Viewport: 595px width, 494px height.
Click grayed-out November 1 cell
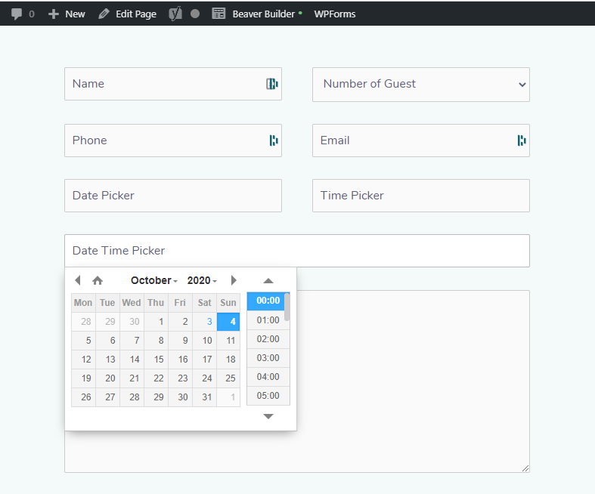tap(228, 397)
